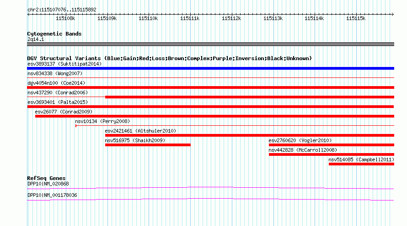407x226 pixels.
Task: Select the blue esv3893137 gain bar
Action: (x=210, y=68)
